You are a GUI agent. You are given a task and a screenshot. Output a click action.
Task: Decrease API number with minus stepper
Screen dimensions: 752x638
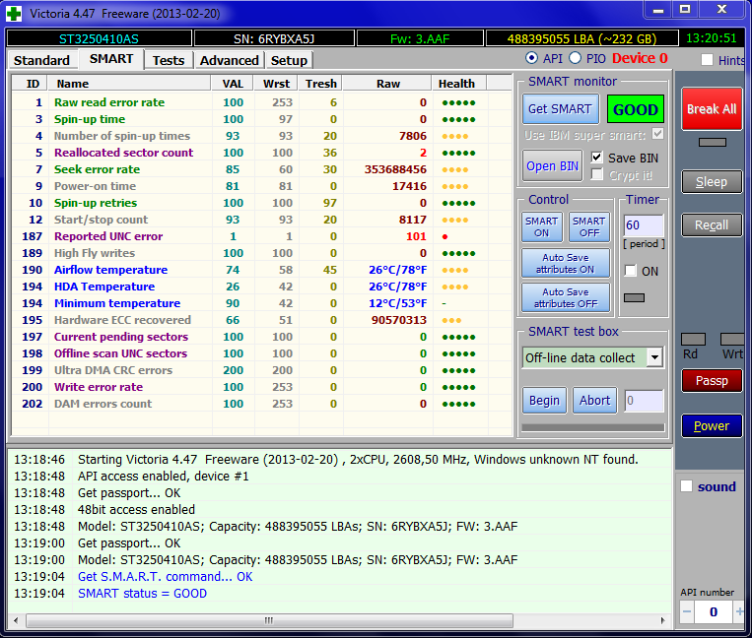[x=688, y=611]
